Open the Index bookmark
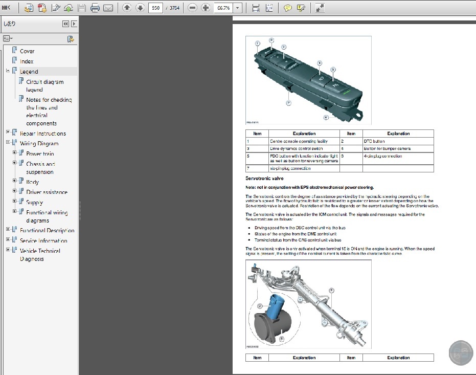476x375 pixels. [27, 61]
